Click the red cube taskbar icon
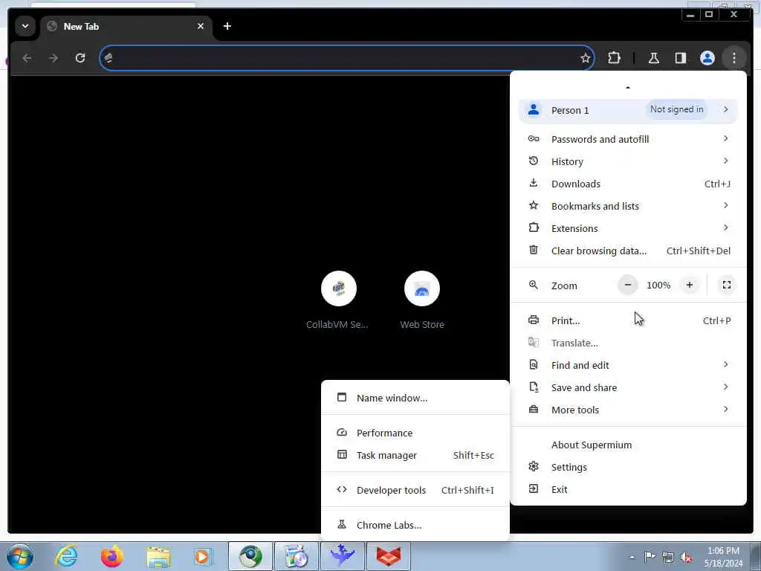 point(389,556)
